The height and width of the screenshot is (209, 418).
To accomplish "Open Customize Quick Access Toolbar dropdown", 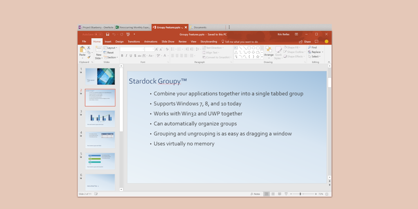I will (134, 34).
